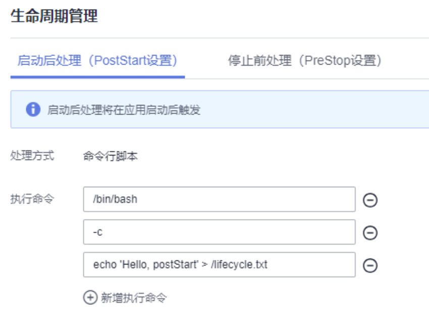Focus the /bin/bash input field
429x321 pixels.
pyautogui.click(x=219, y=199)
